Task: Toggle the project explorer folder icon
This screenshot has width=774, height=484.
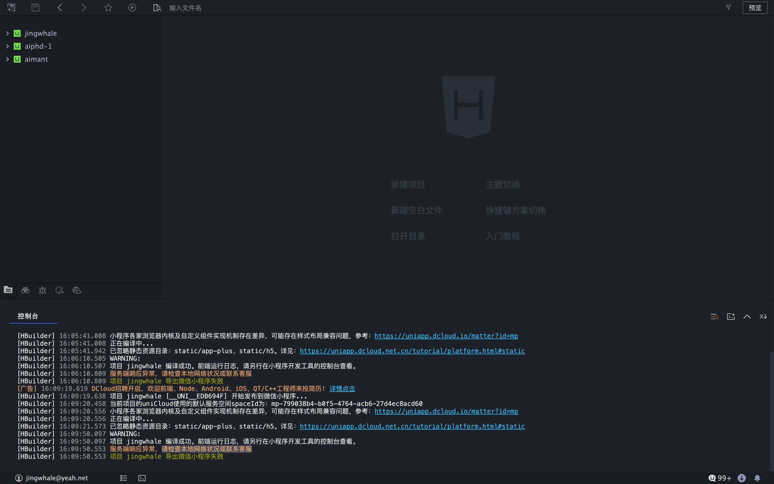Action: point(8,290)
